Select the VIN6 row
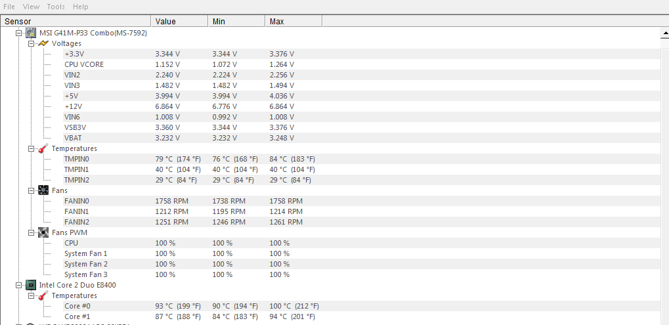669x325 pixels. click(x=360, y=117)
